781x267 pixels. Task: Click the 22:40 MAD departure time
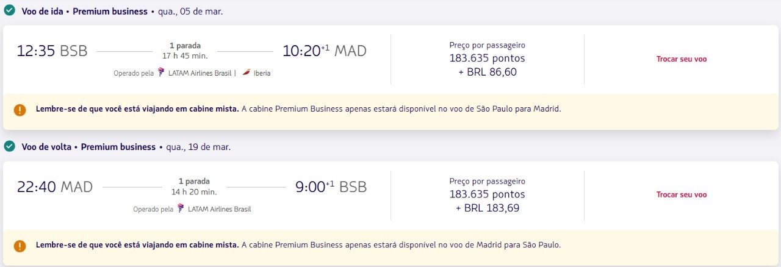pyautogui.click(x=55, y=187)
